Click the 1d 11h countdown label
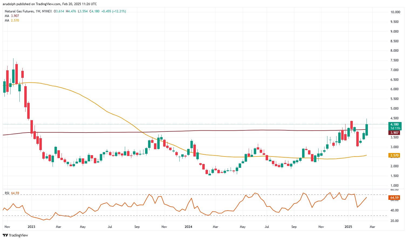This screenshot has width=407, height=240. pyautogui.click(x=395, y=128)
